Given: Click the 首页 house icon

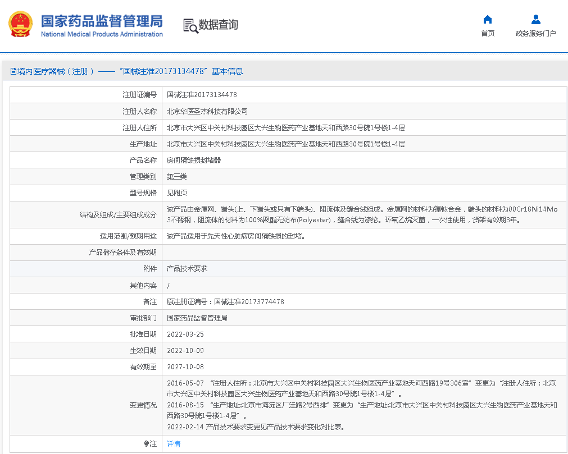Looking at the screenshot, I should click(x=488, y=20).
